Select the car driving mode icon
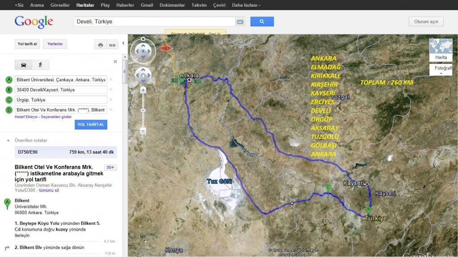458x257 pixels. (23, 65)
